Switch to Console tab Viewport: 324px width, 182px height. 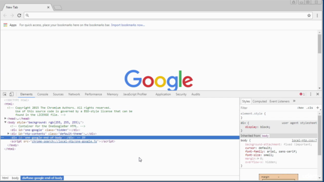tap(43, 95)
